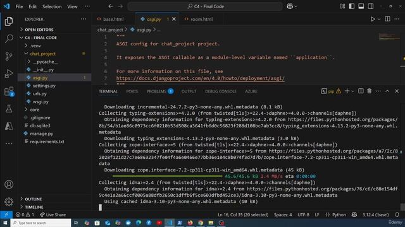Toggle the primary side bar

(352, 6)
